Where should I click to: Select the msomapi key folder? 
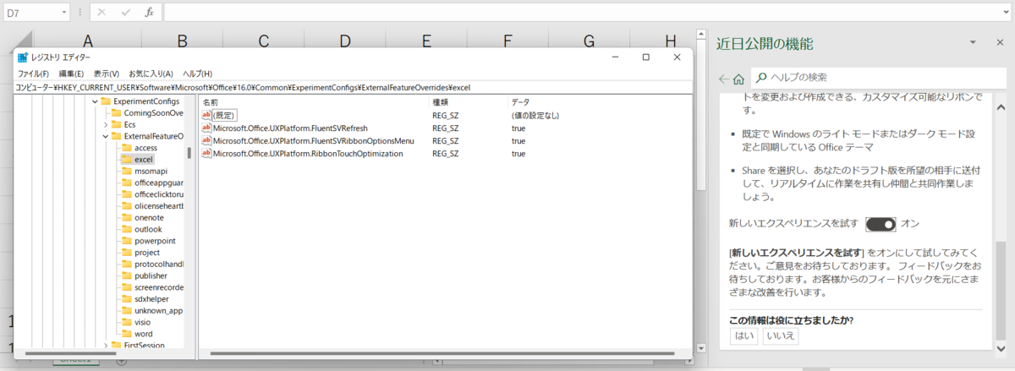(145, 171)
